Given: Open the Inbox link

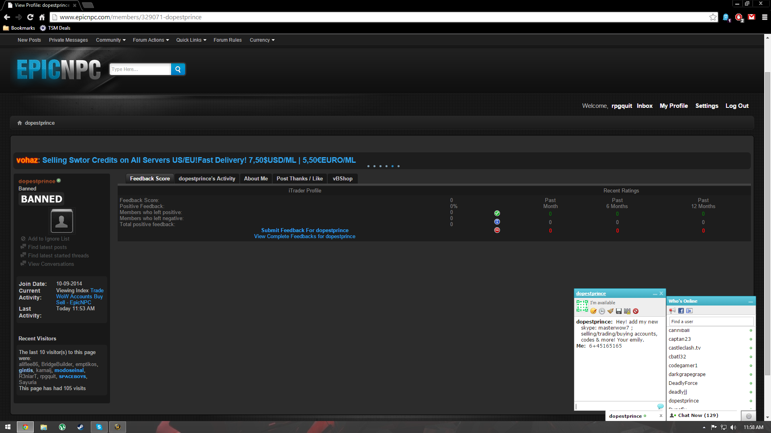Looking at the screenshot, I should (x=645, y=106).
